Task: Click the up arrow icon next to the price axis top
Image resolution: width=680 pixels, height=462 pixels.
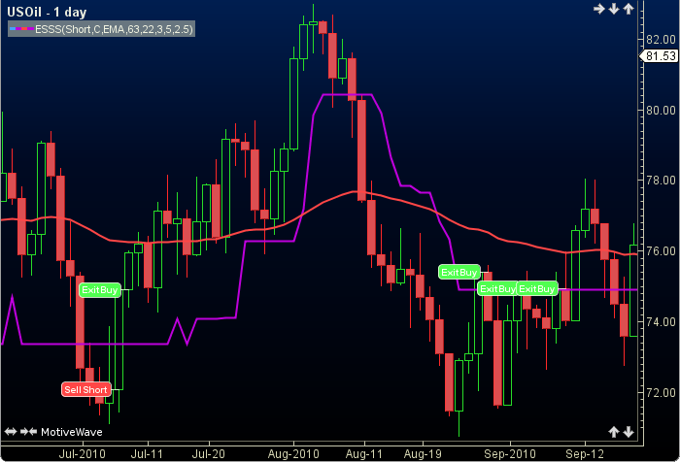Action: (629, 9)
